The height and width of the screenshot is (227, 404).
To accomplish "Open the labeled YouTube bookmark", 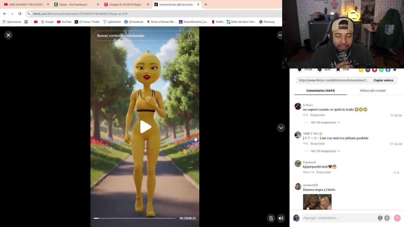I will pyautogui.click(x=64, y=22).
